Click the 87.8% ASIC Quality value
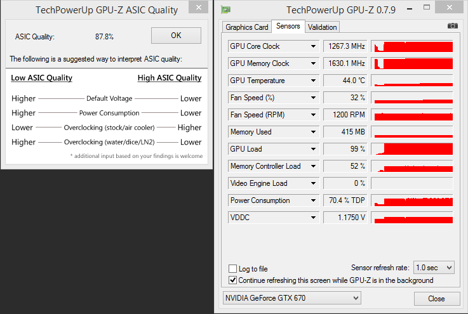468x314 pixels. pos(104,37)
